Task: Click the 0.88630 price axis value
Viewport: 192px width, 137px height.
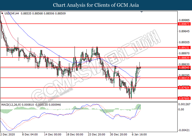Action: pyautogui.click(x=184, y=64)
